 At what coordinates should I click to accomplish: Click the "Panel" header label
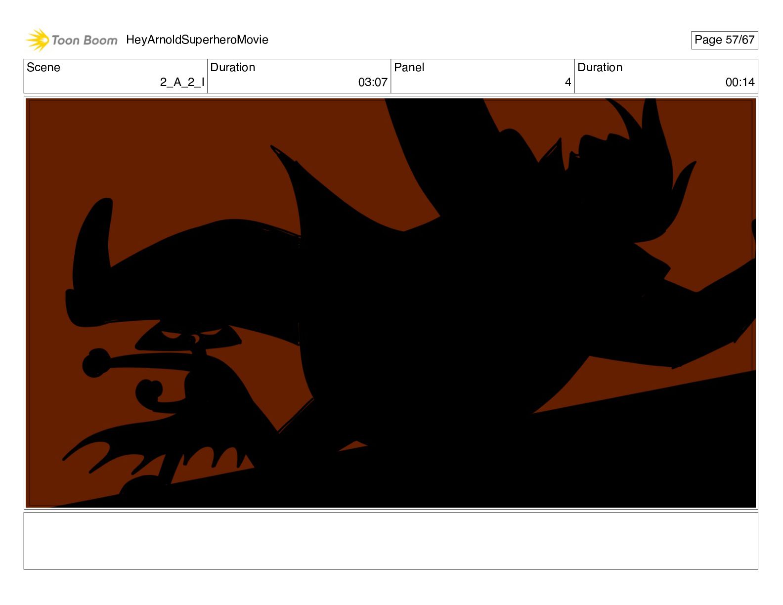(x=409, y=67)
